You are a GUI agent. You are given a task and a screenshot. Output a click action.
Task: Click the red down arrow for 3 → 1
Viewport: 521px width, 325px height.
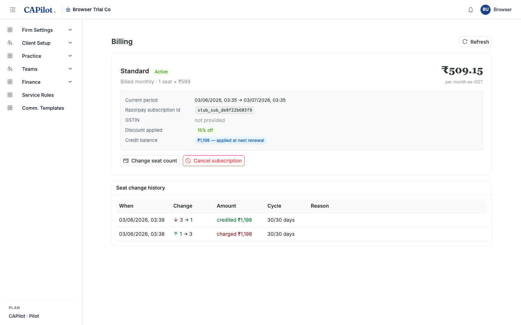[176, 220]
